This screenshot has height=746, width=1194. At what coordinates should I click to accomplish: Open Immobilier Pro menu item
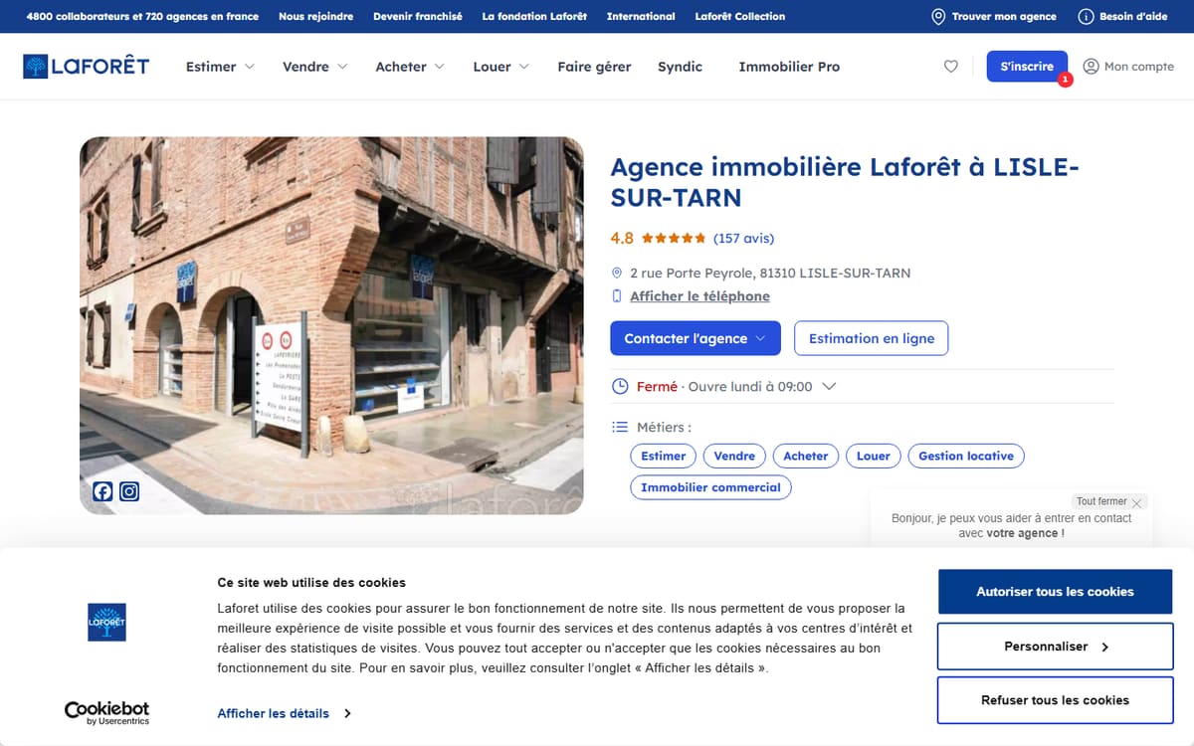click(789, 67)
